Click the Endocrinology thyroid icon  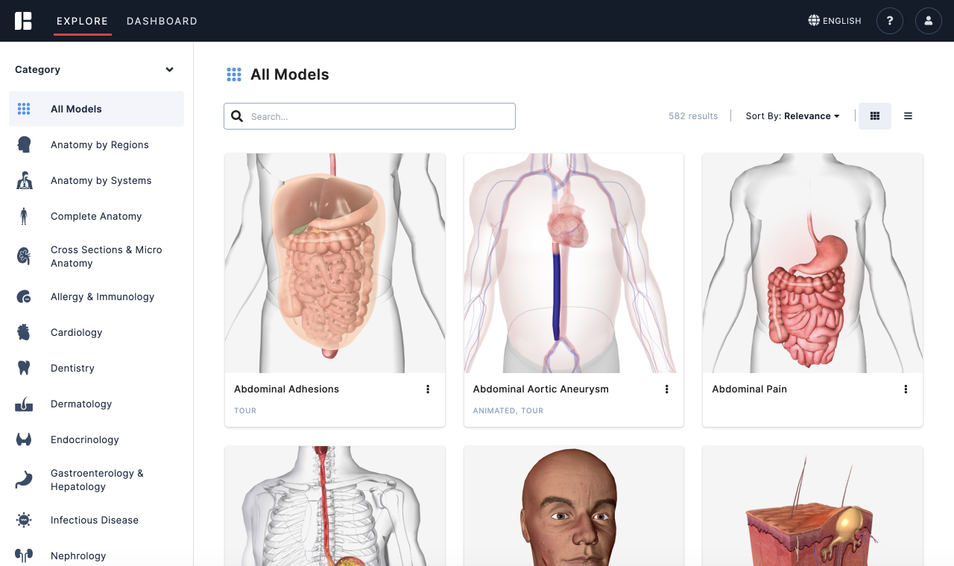(x=24, y=439)
